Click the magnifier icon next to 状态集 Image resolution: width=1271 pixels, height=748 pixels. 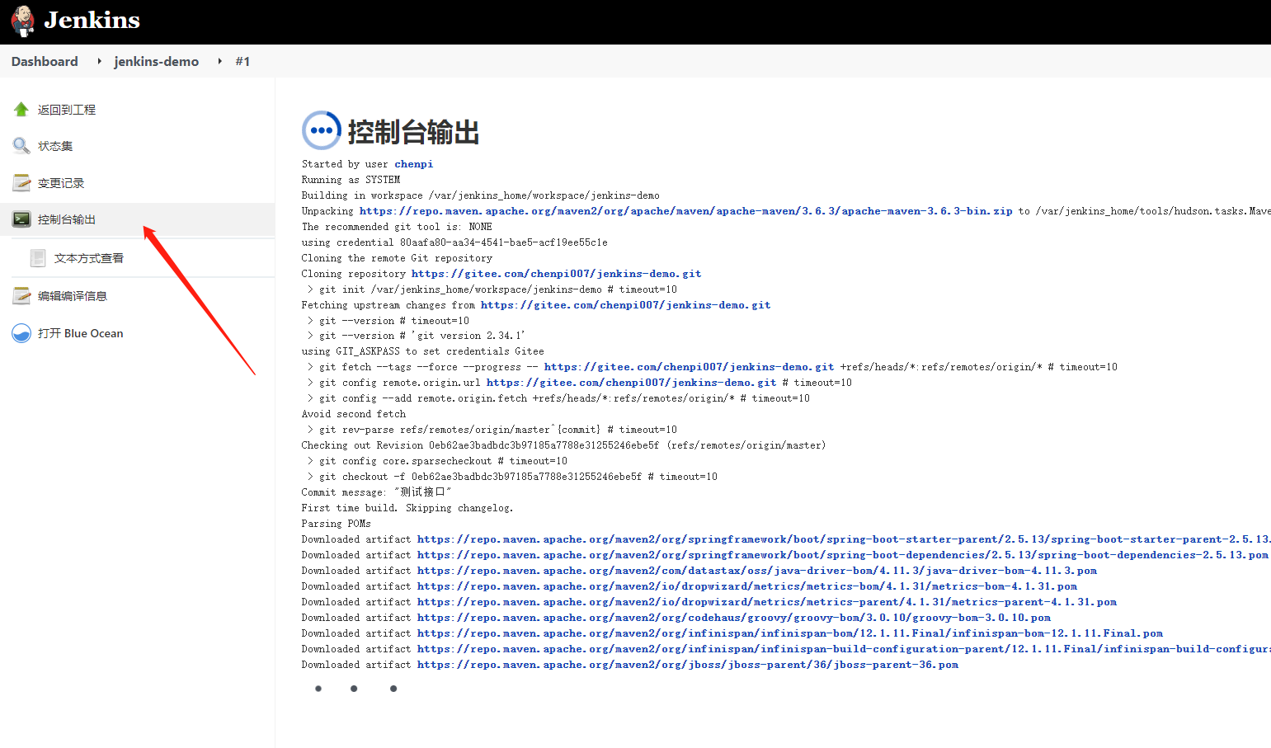click(21, 145)
